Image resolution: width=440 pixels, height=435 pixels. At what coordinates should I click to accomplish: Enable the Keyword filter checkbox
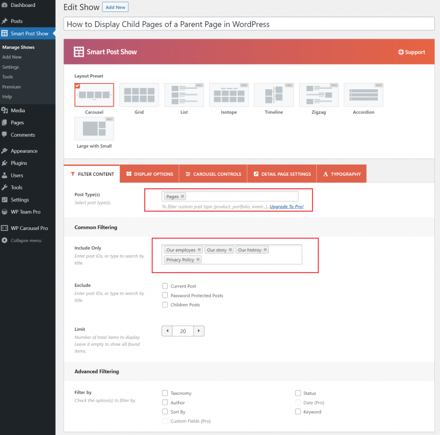click(x=298, y=412)
